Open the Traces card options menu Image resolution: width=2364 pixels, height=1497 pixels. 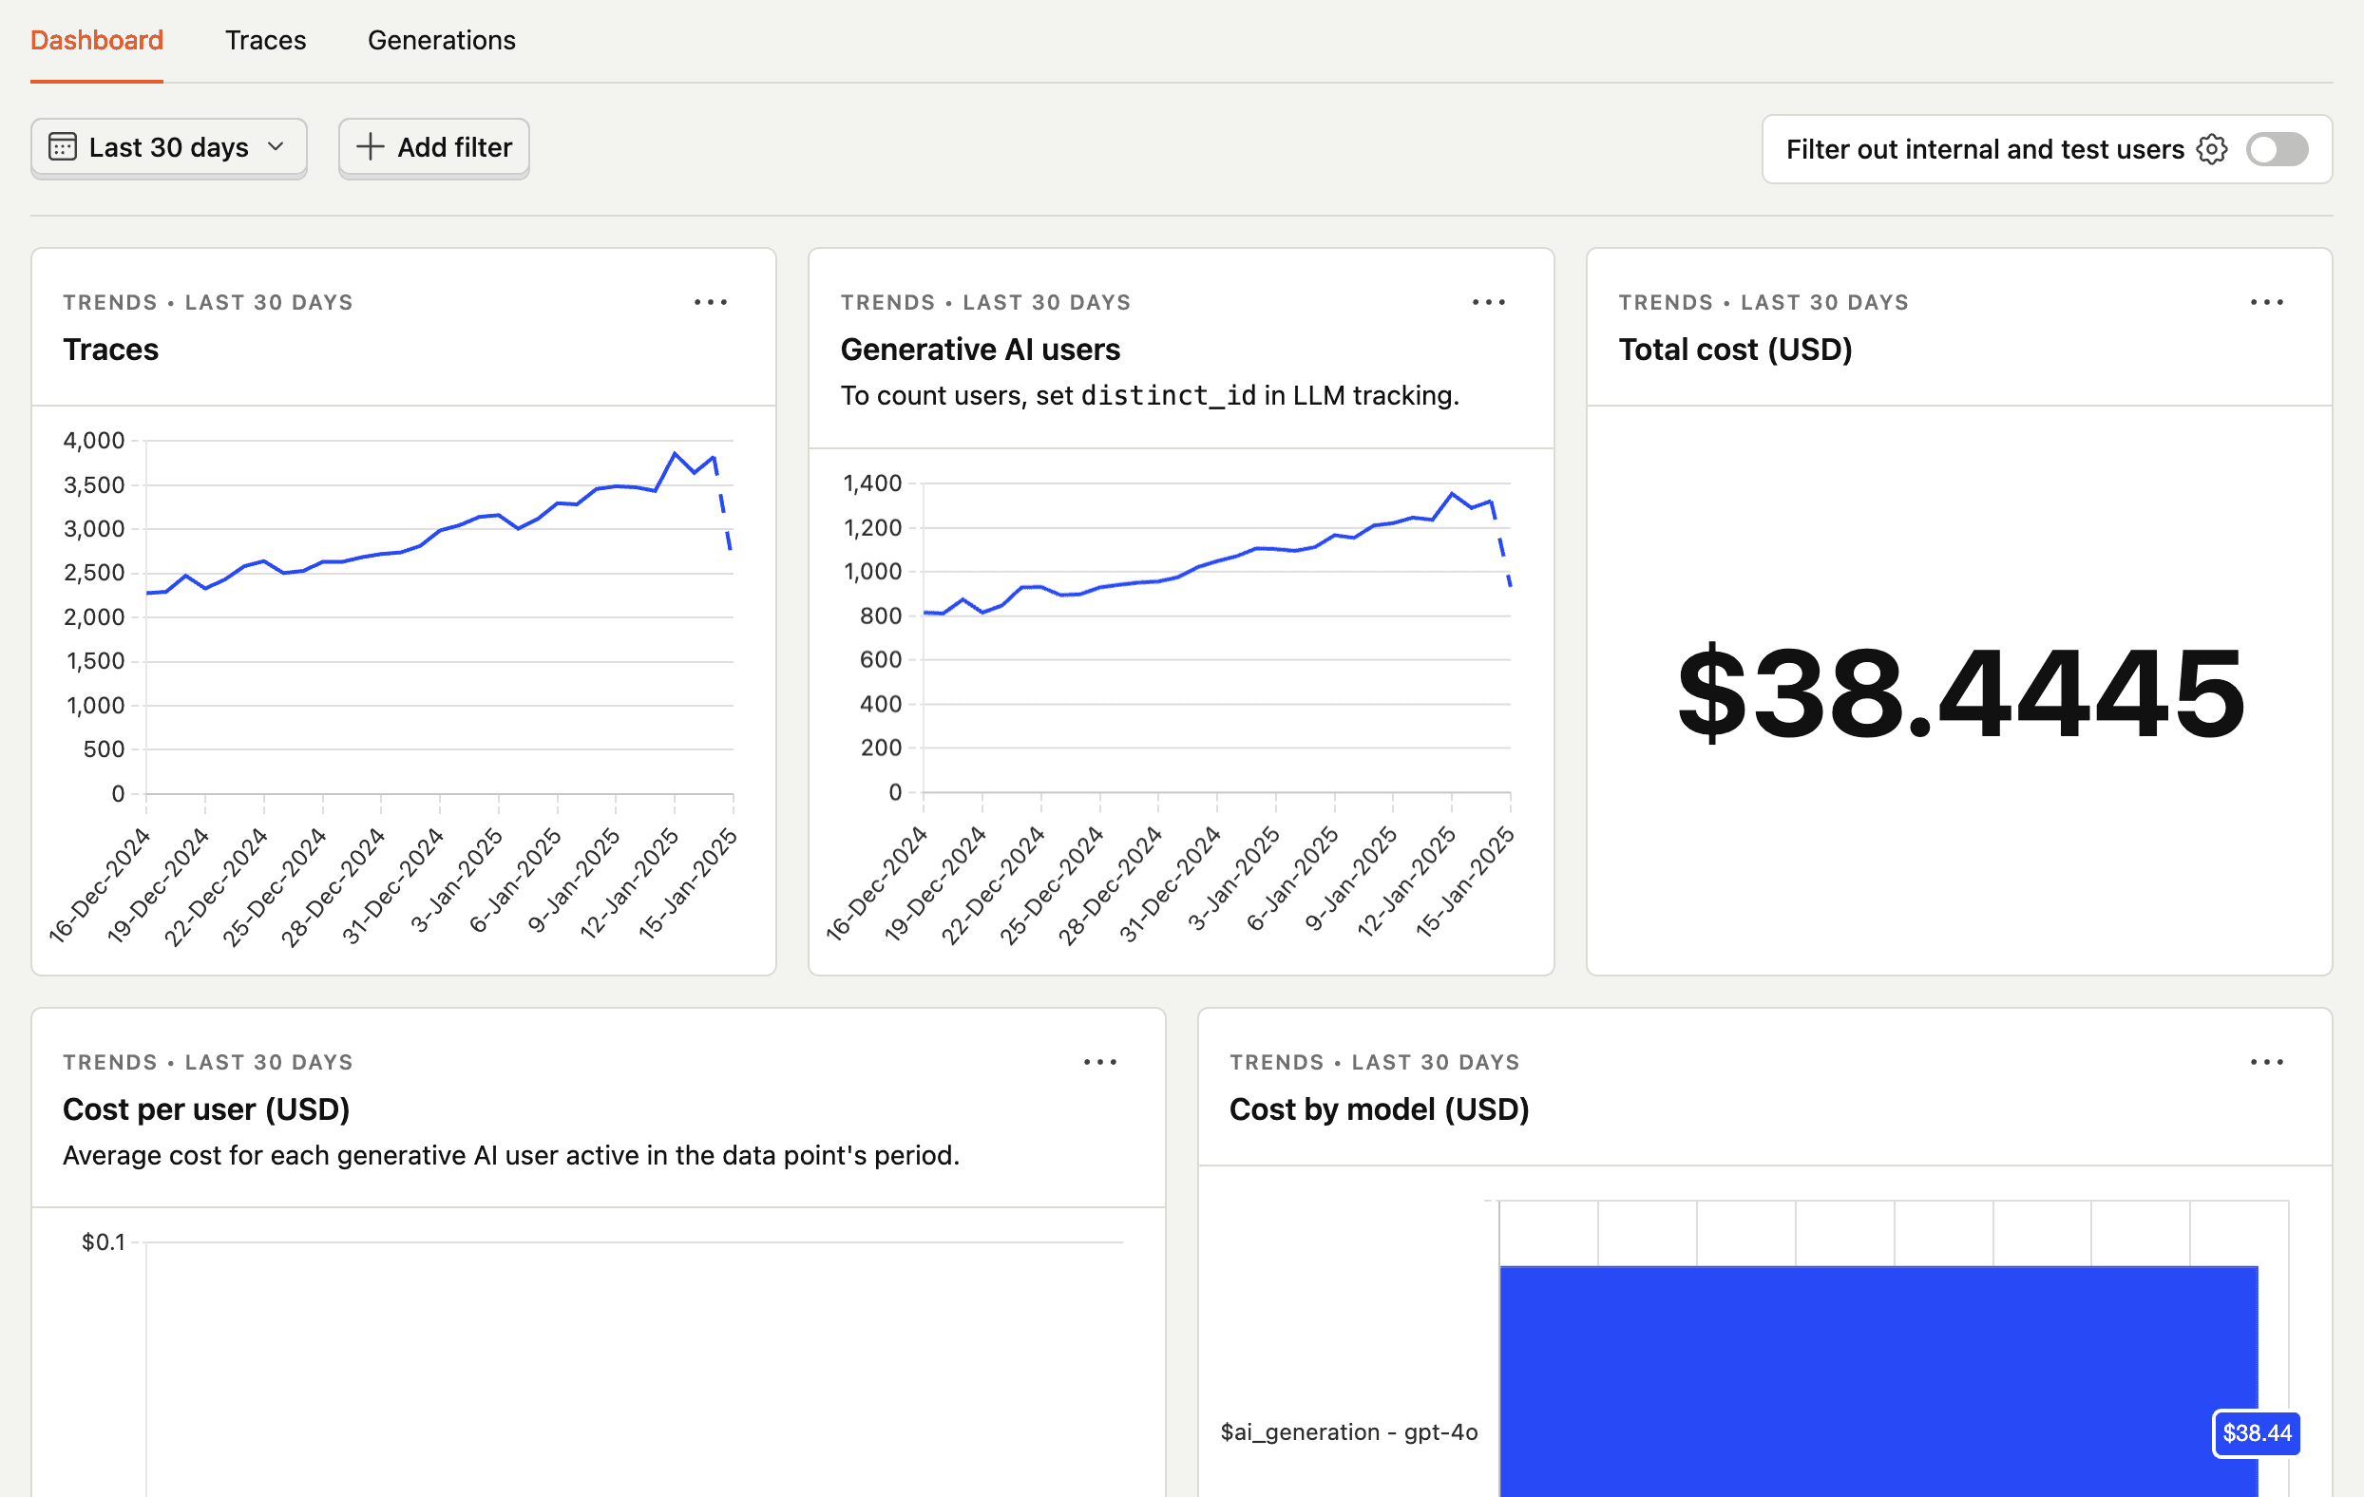(x=710, y=301)
